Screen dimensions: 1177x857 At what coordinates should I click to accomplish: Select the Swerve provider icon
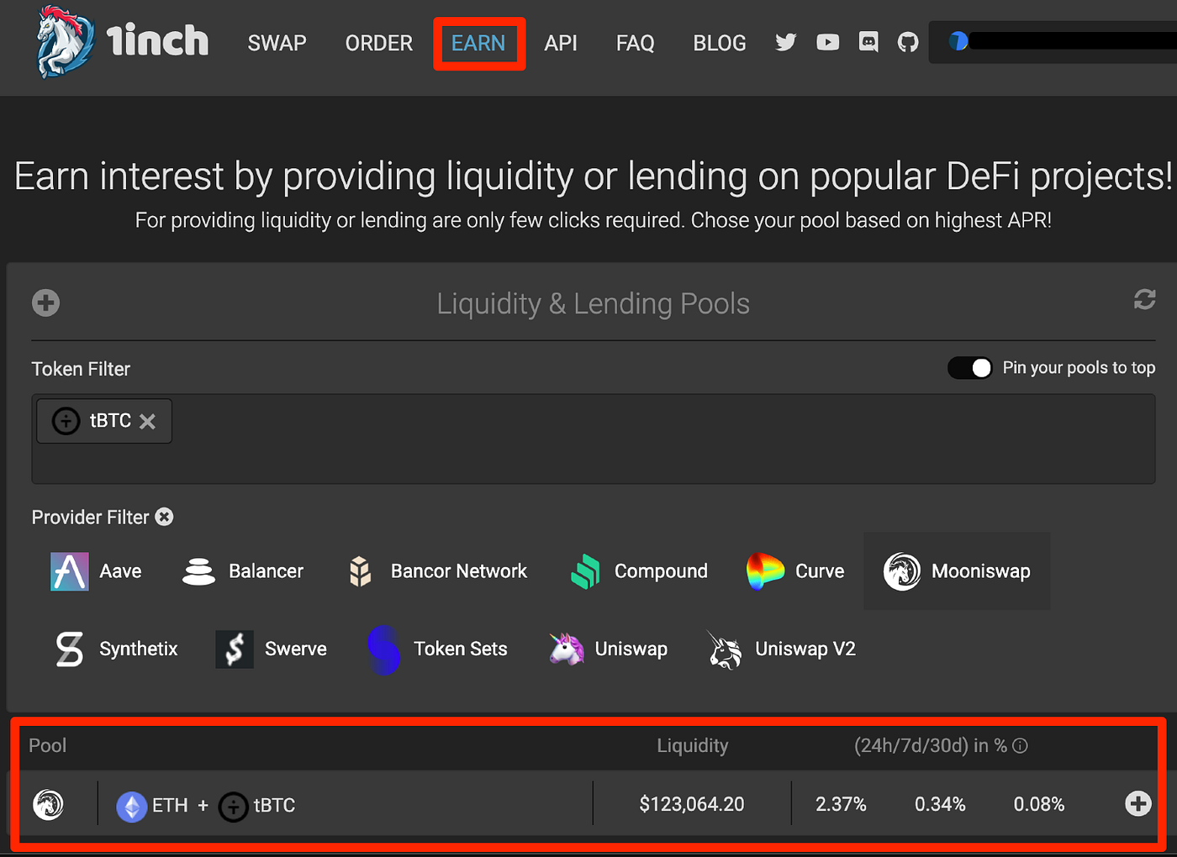[235, 649]
